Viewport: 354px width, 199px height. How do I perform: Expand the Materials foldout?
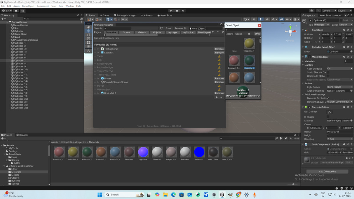[x=303, y=61]
